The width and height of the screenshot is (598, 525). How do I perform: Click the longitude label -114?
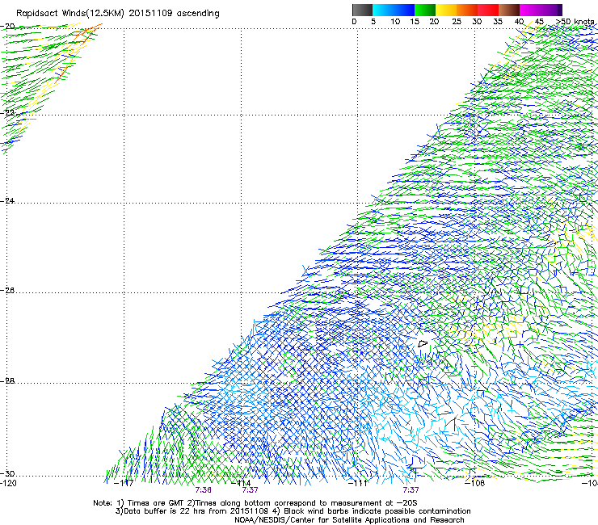(241, 483)
